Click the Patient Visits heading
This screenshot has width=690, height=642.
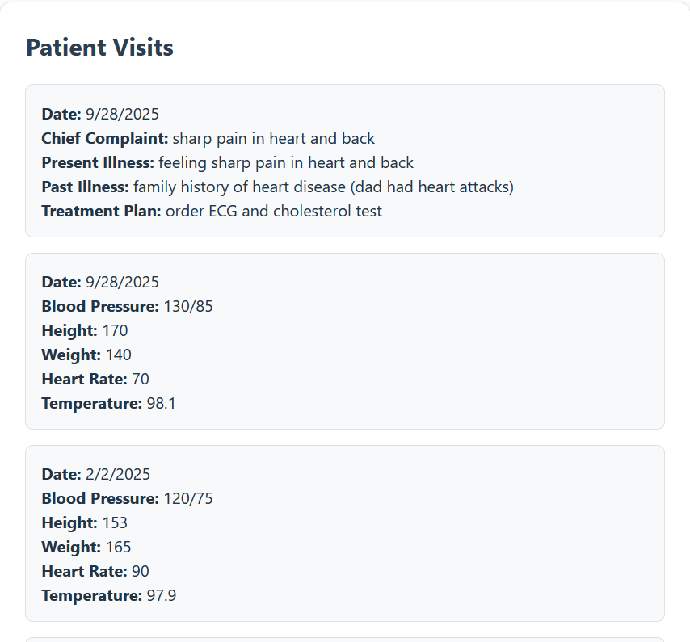click(99, 48)
